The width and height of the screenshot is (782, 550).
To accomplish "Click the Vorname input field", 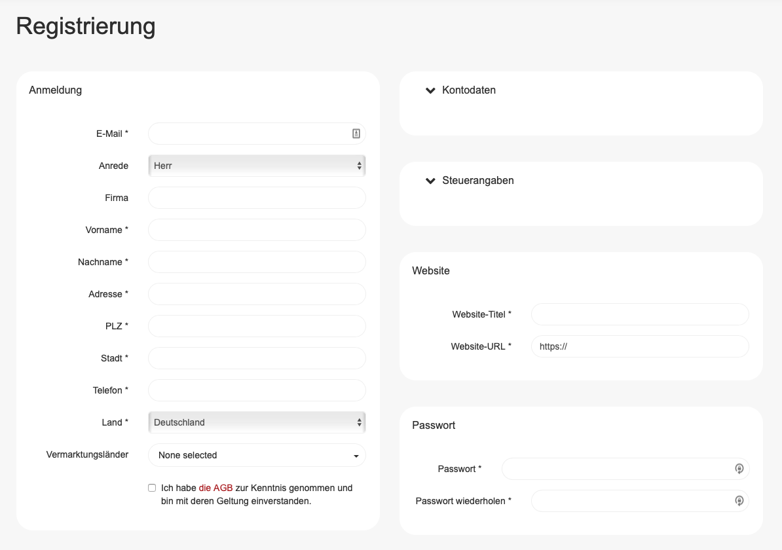I will pos(257,230).
